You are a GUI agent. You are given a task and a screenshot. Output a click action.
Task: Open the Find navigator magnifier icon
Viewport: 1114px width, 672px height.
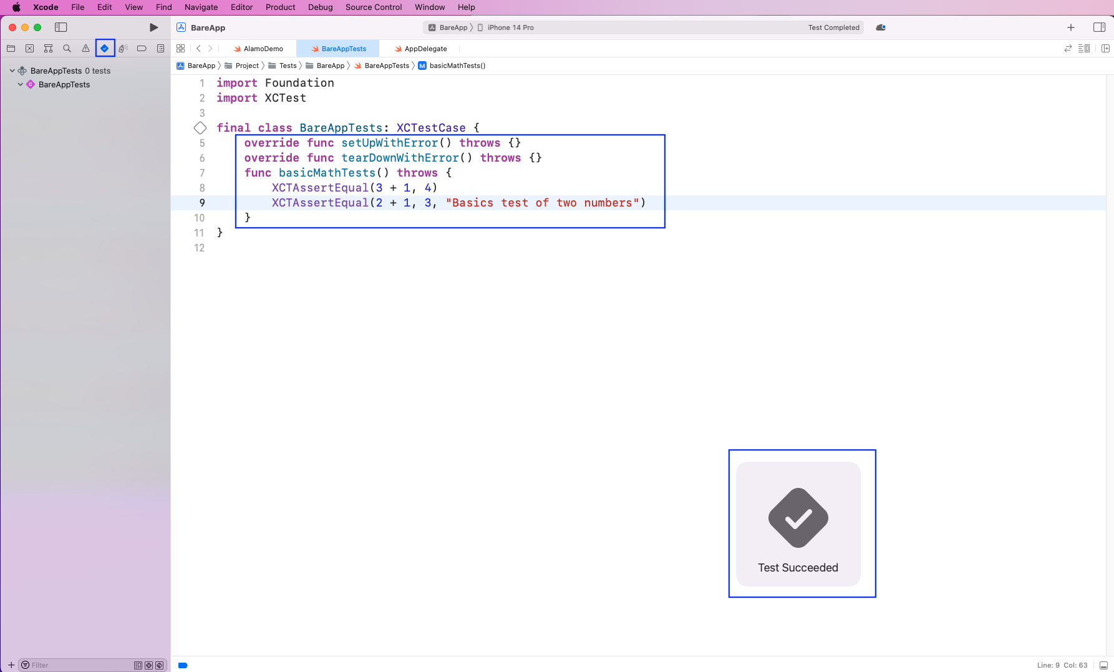coord(67,49)
